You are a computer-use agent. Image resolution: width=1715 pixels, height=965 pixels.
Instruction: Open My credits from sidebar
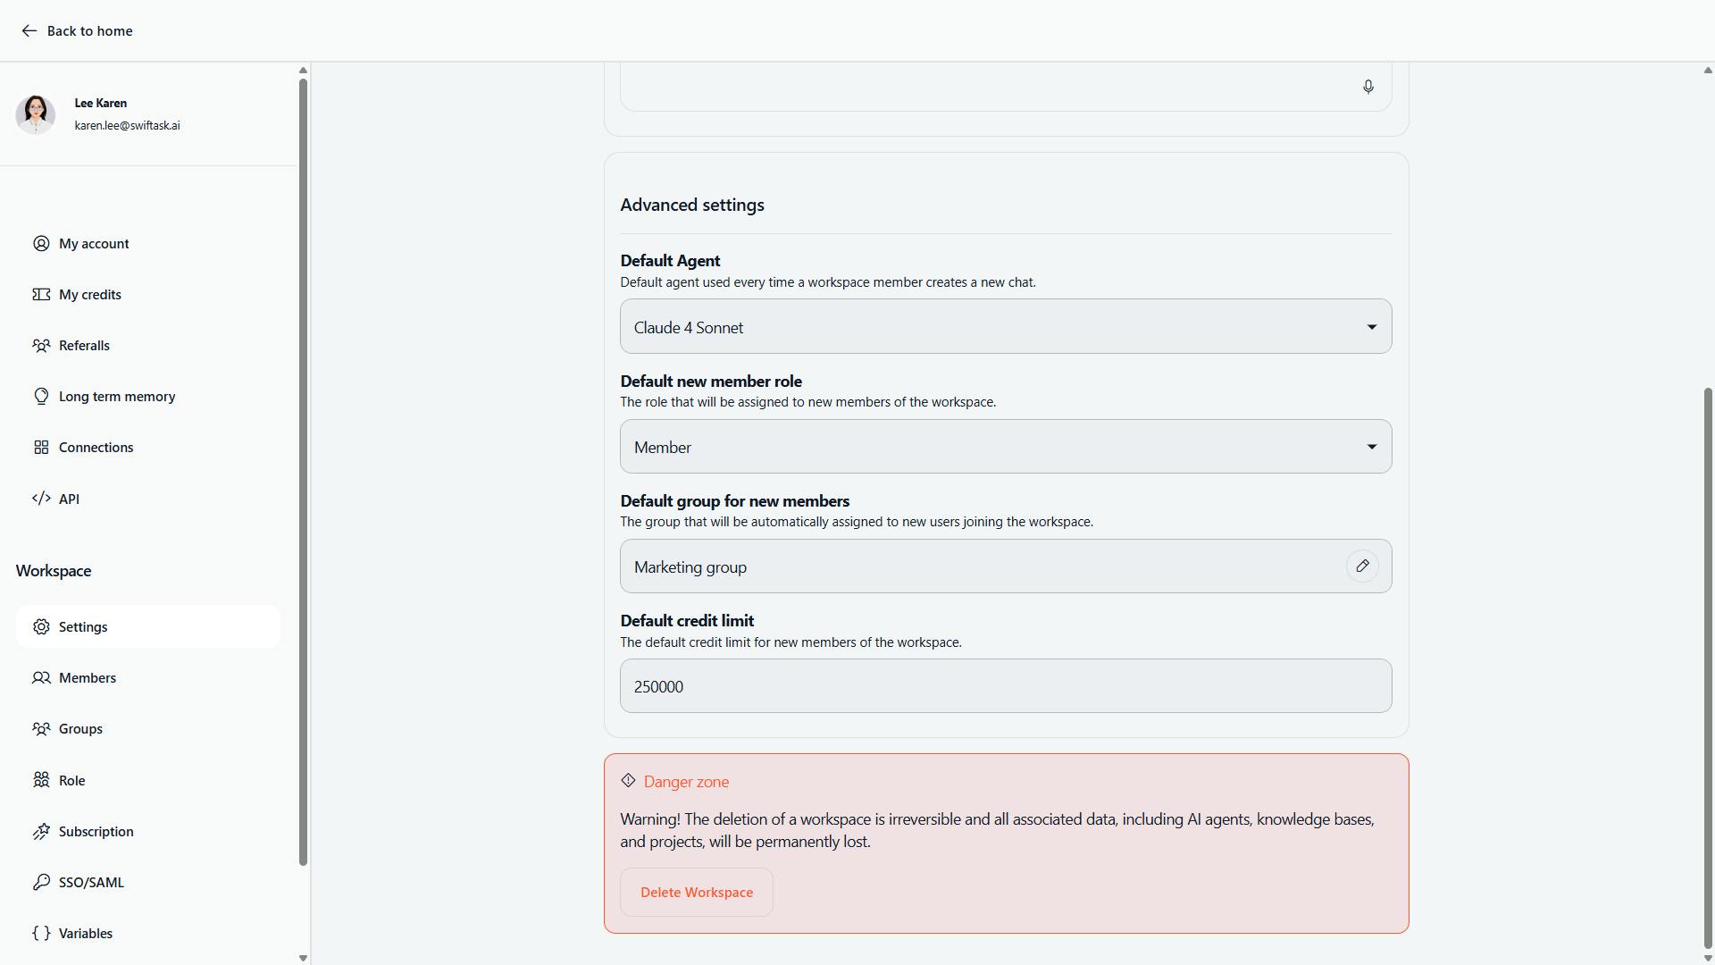[x=89, y=295]
